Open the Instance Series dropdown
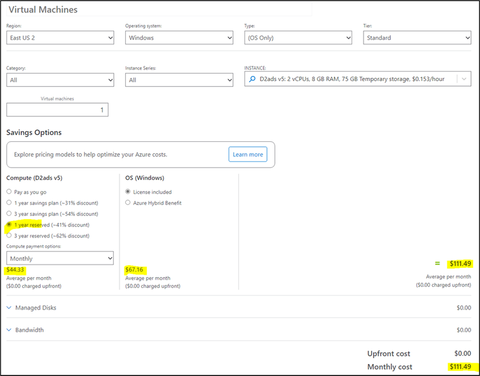This screenshot has width=480, height=376. (x=179, y=80)
